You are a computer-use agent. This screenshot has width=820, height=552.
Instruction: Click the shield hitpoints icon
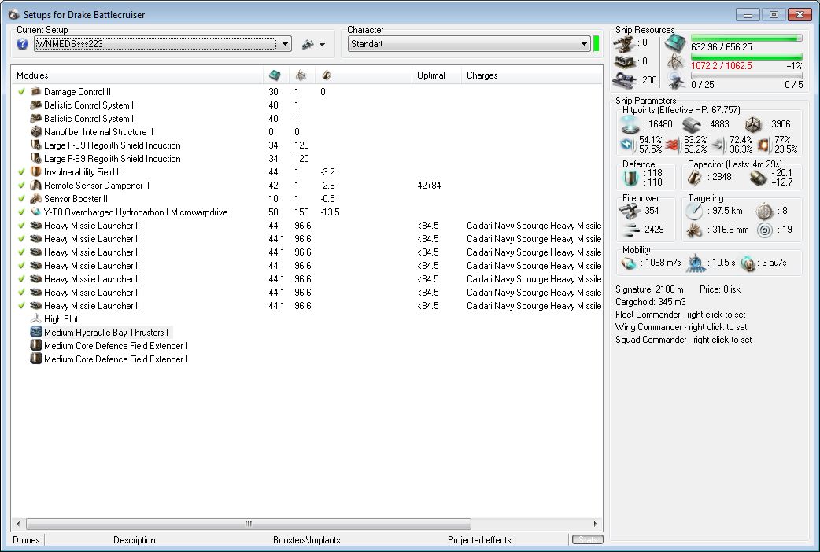629,123
